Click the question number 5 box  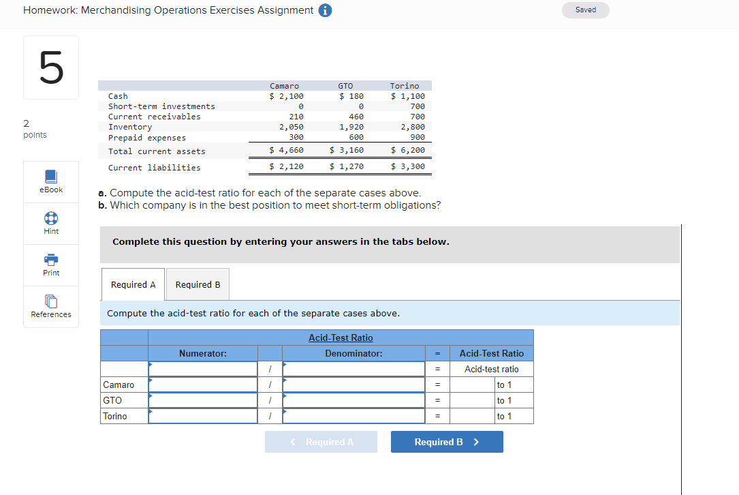[x=51, y=67]
